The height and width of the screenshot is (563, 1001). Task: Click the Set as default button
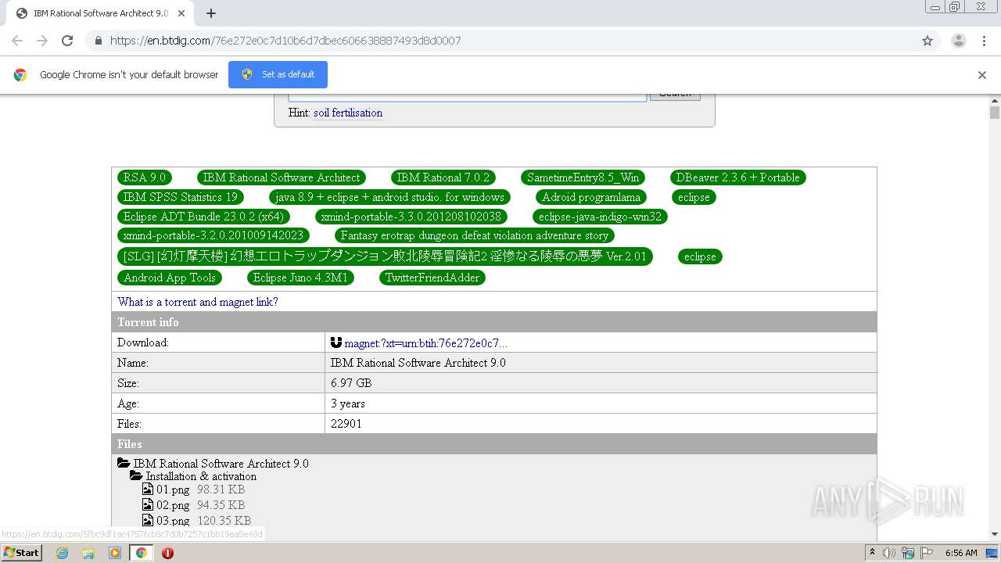point(278,74)
